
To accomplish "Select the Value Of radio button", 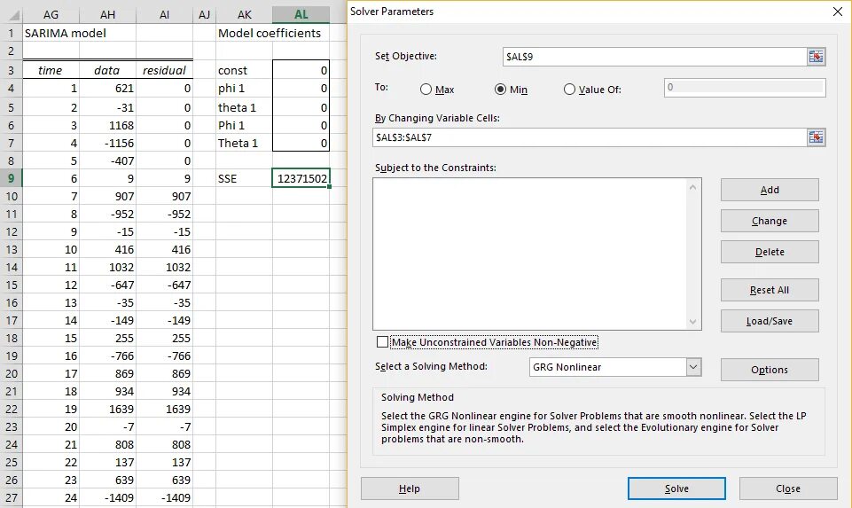I will tap(569, 90).
